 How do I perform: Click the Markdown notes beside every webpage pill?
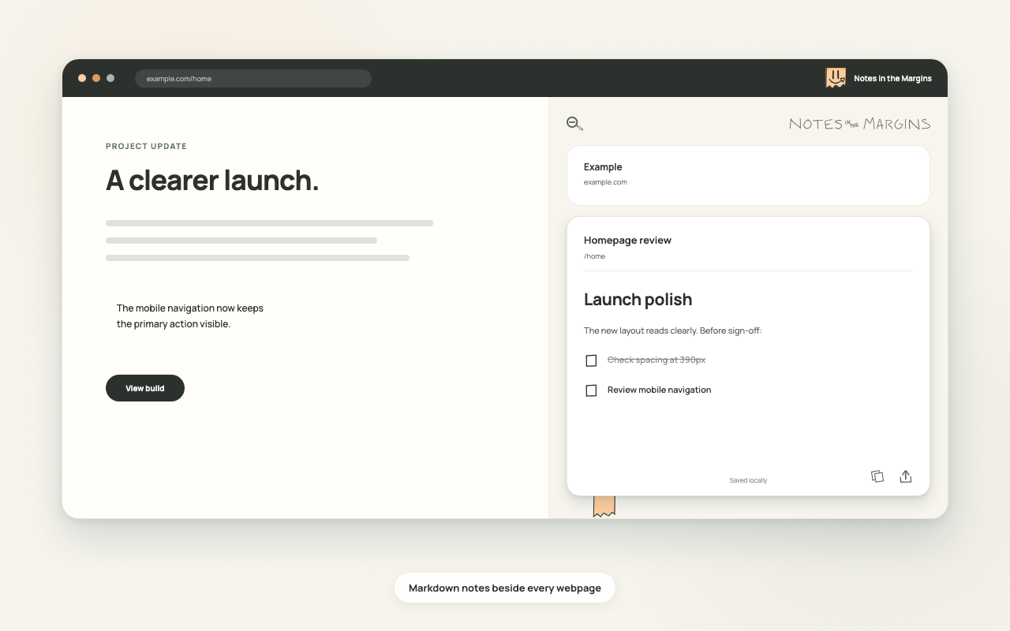click(505, 588)
